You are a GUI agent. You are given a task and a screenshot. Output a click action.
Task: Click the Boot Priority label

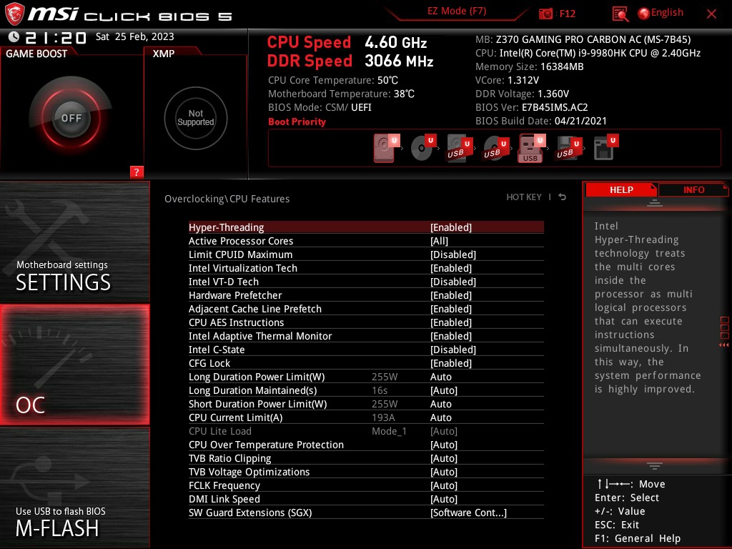(297, 122)
